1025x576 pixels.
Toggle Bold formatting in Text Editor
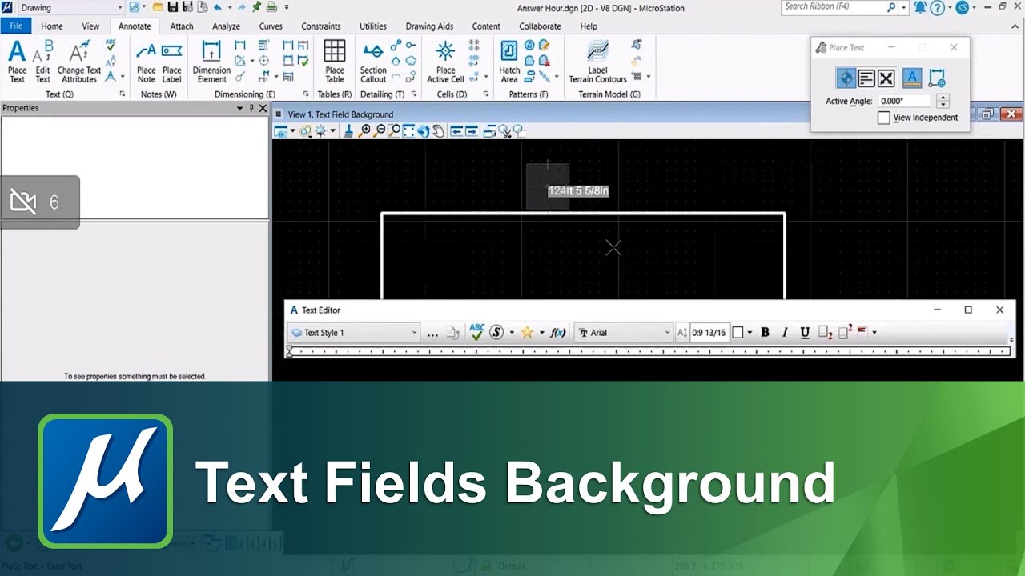tap(765, 333)
